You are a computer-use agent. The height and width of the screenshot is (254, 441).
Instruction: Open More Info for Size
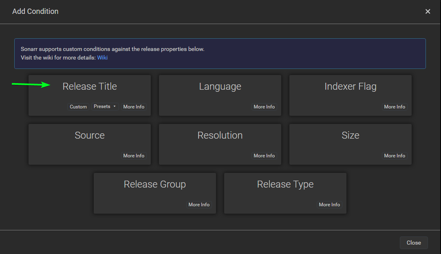coord(395,155)
